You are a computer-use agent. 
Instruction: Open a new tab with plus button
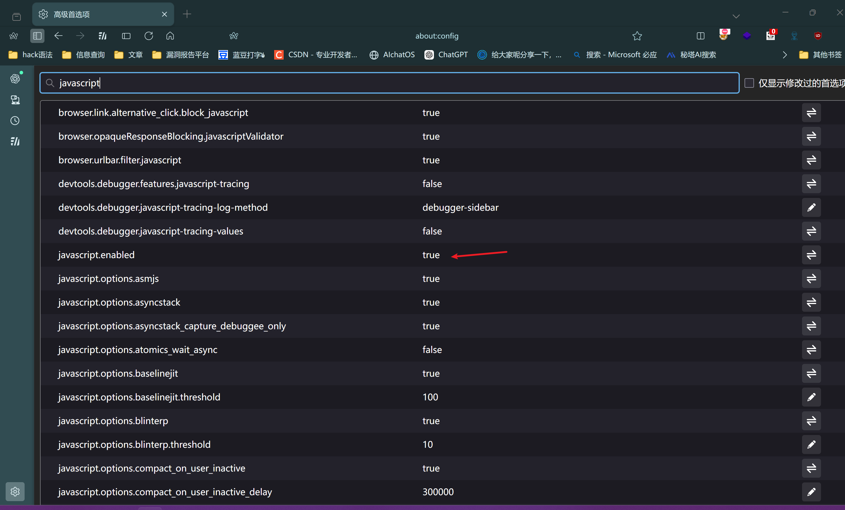click(x=187, y=15)
